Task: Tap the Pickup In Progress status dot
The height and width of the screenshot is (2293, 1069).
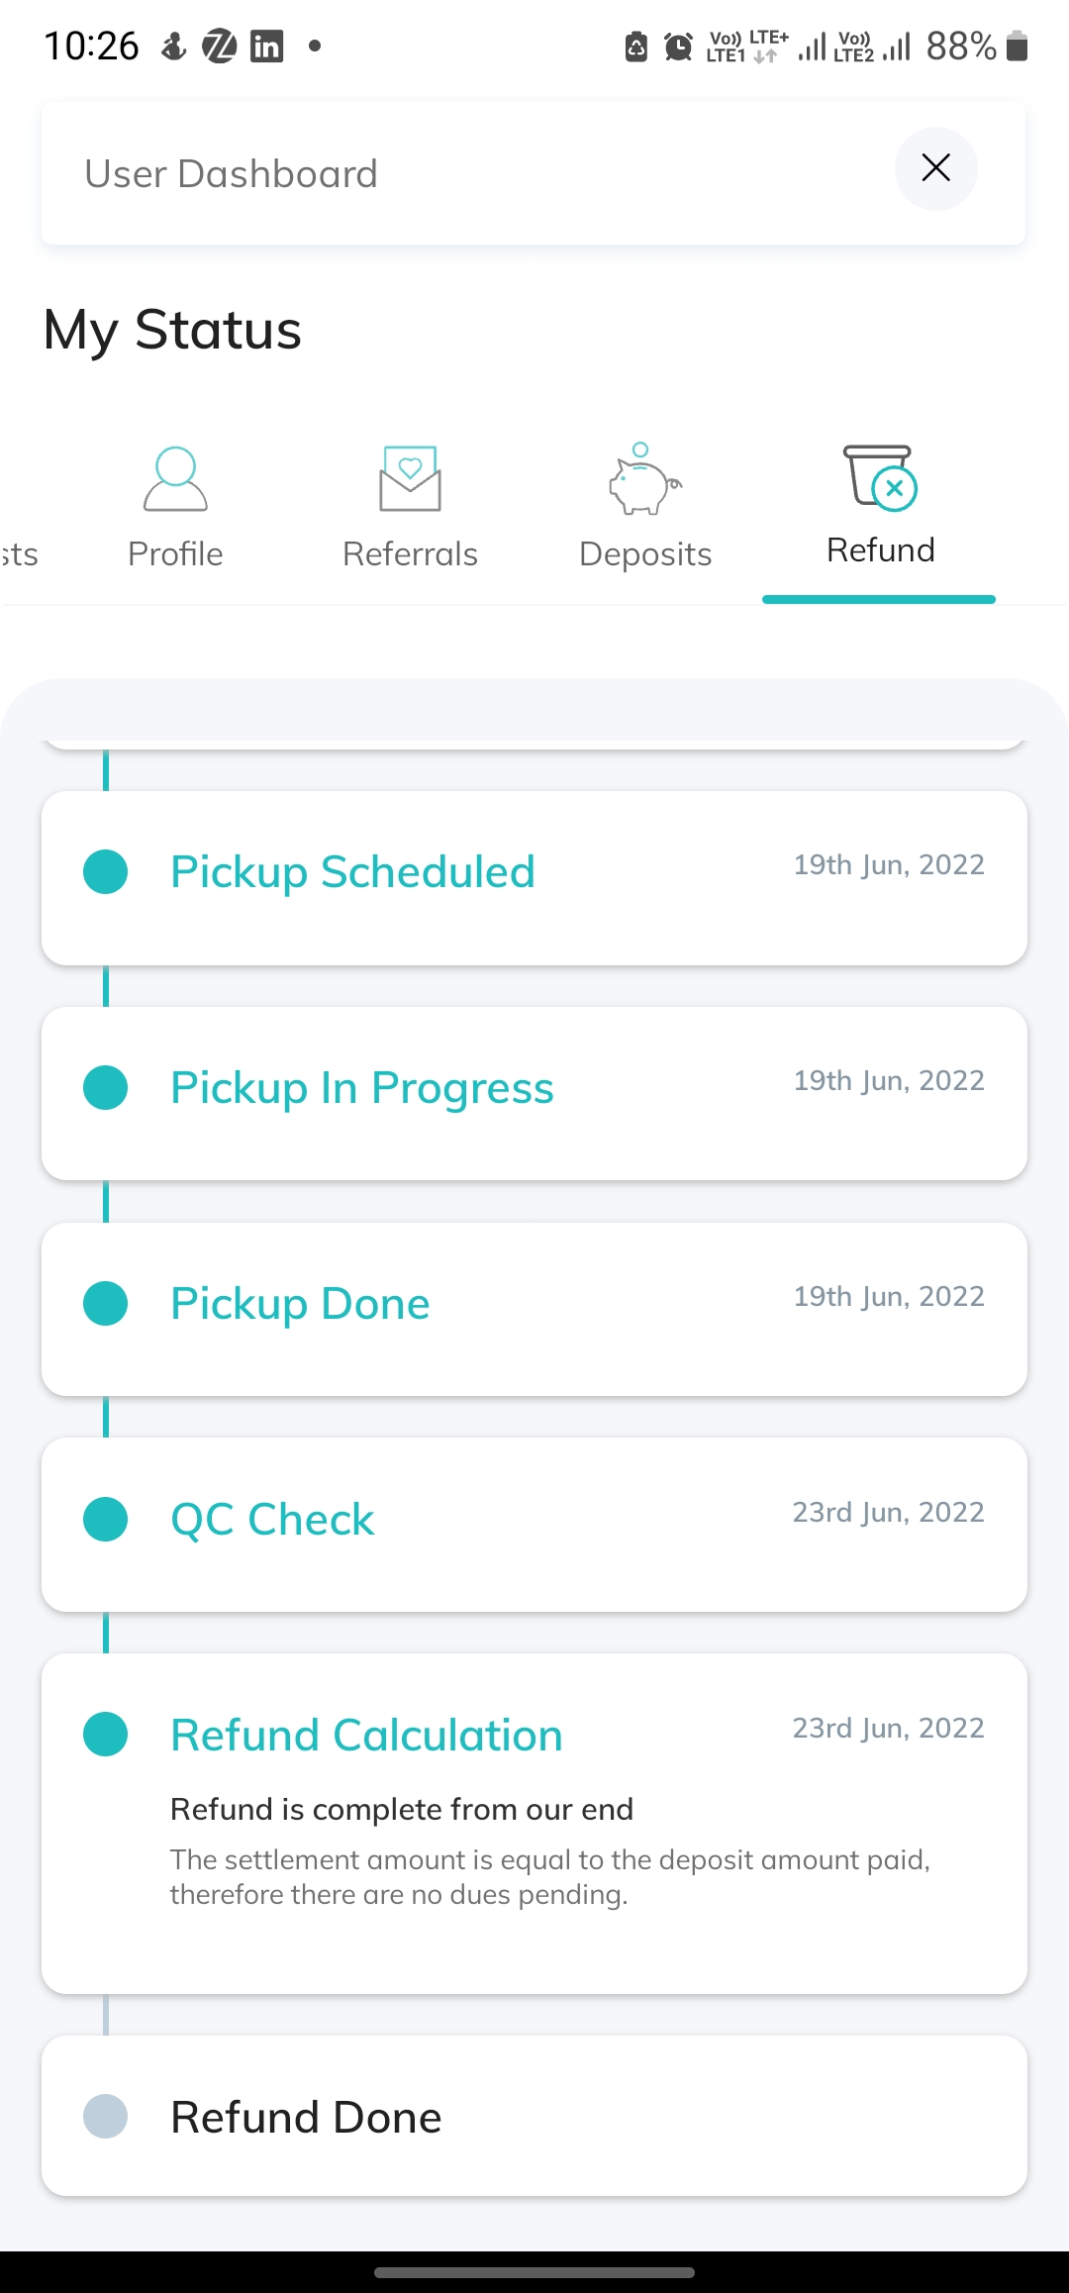Action: pyautogui.click(x=106, y=1088)
